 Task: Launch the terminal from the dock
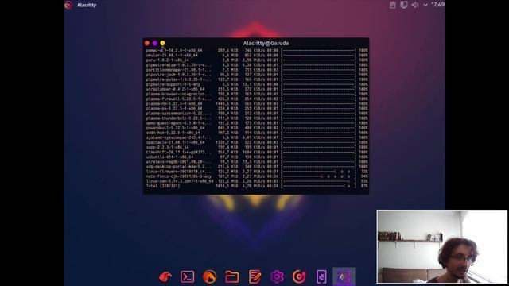188,276
